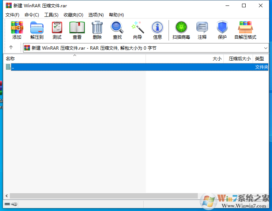Maximize the WinRAR window

[x=244, y=5]
